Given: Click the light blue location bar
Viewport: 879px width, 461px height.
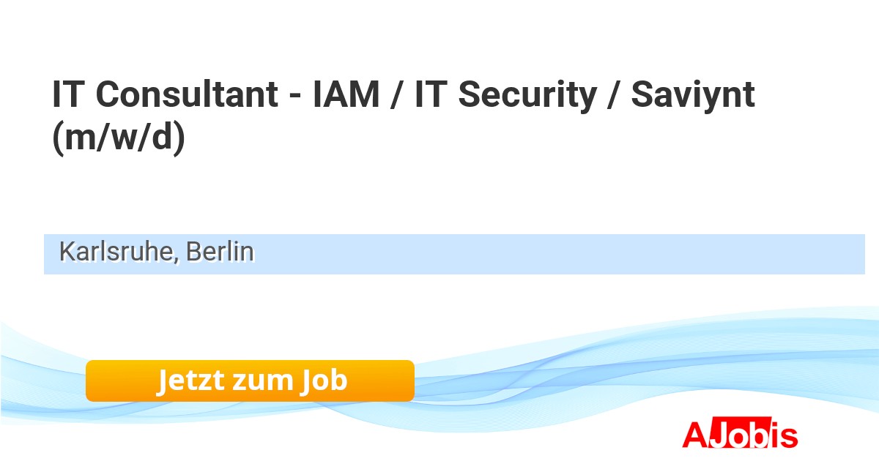Looking at the screenshot, I should [513, 254].
